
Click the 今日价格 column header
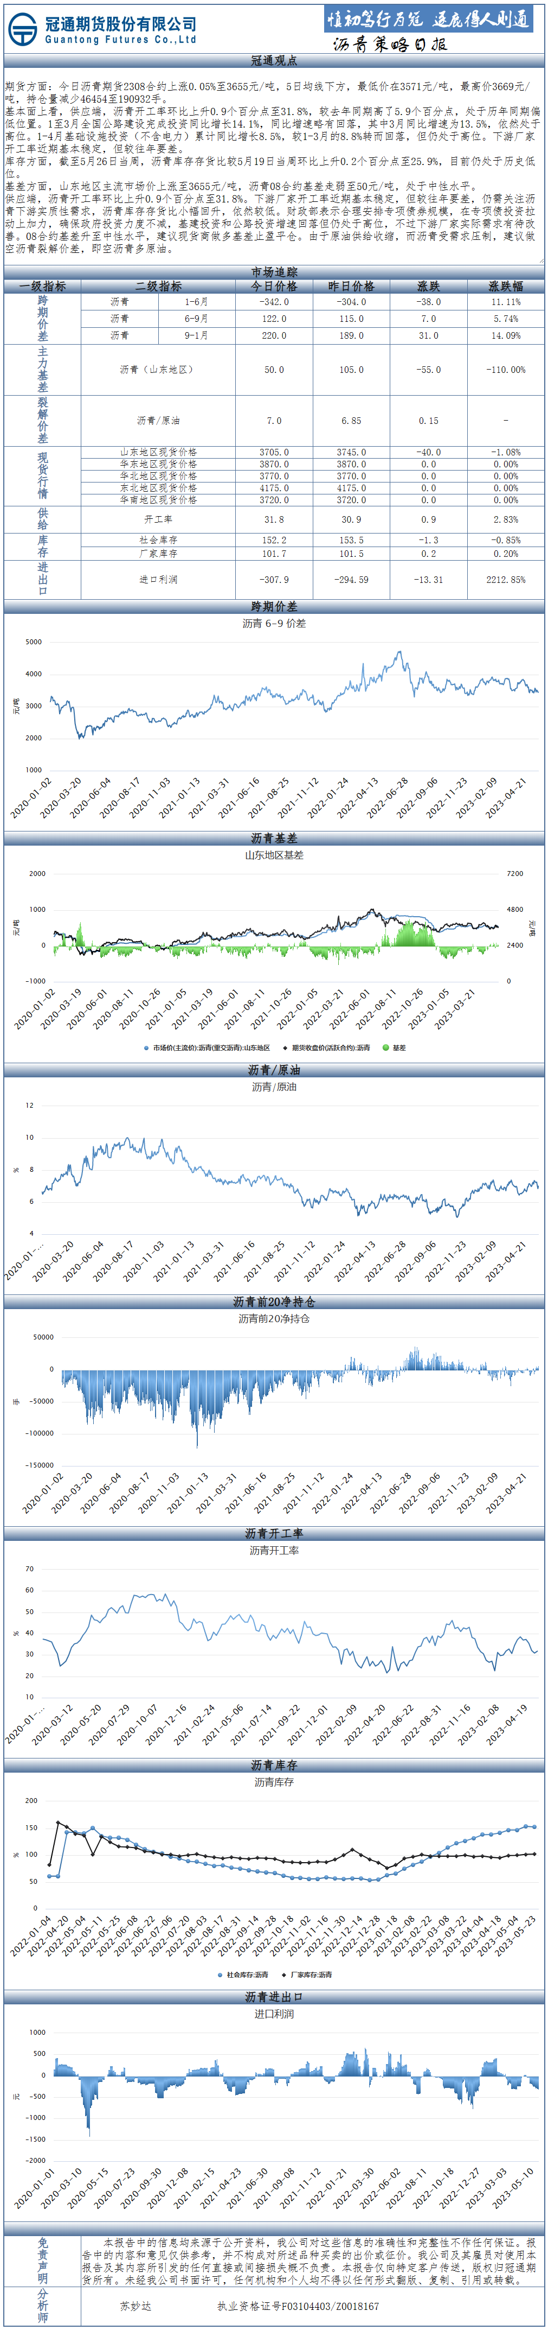tap(274, 286)
